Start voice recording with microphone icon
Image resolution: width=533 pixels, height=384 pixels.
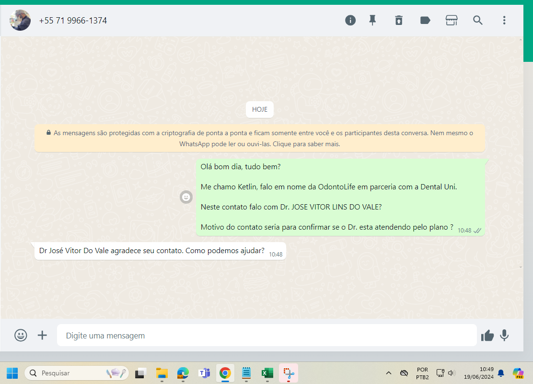pyautogui.click(x=504, y=336)
